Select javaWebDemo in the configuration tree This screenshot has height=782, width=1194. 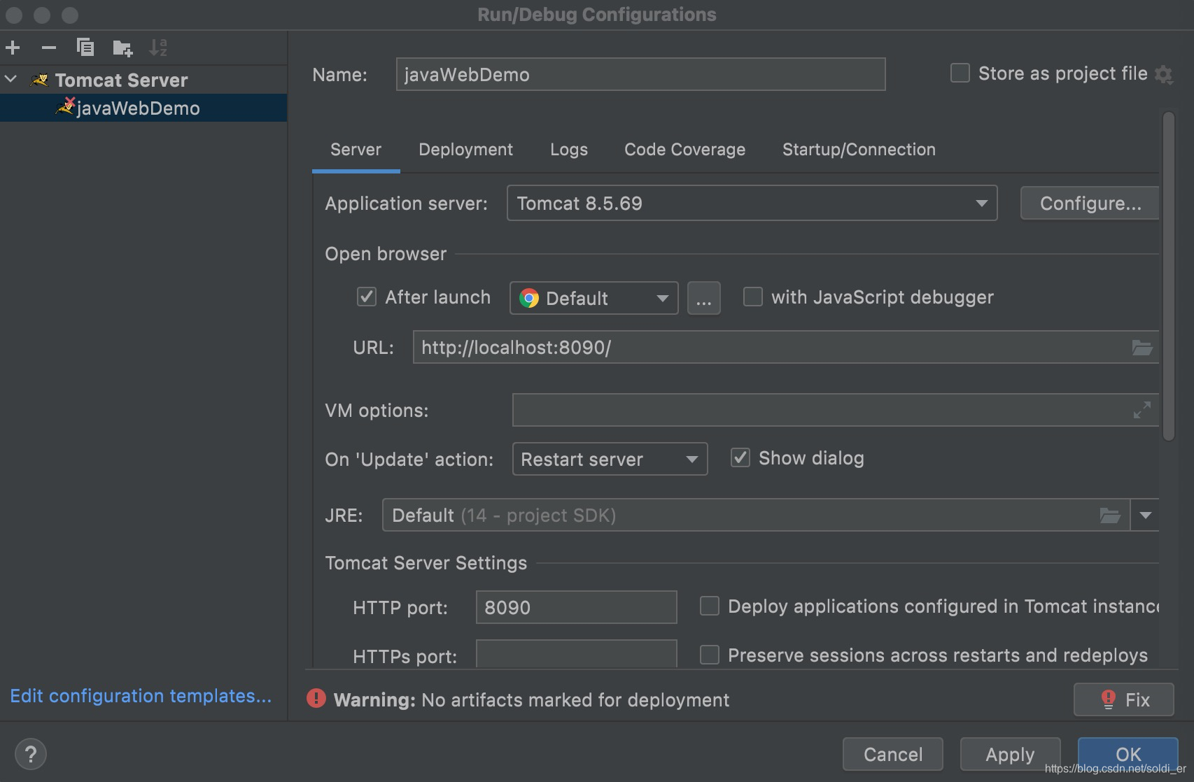coord(143,108)
